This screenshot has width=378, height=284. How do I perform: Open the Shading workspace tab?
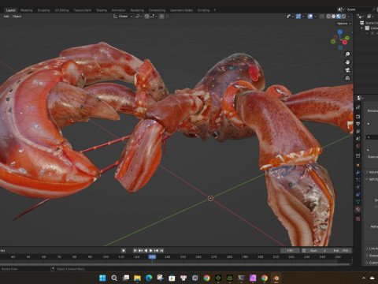[102, 10]
